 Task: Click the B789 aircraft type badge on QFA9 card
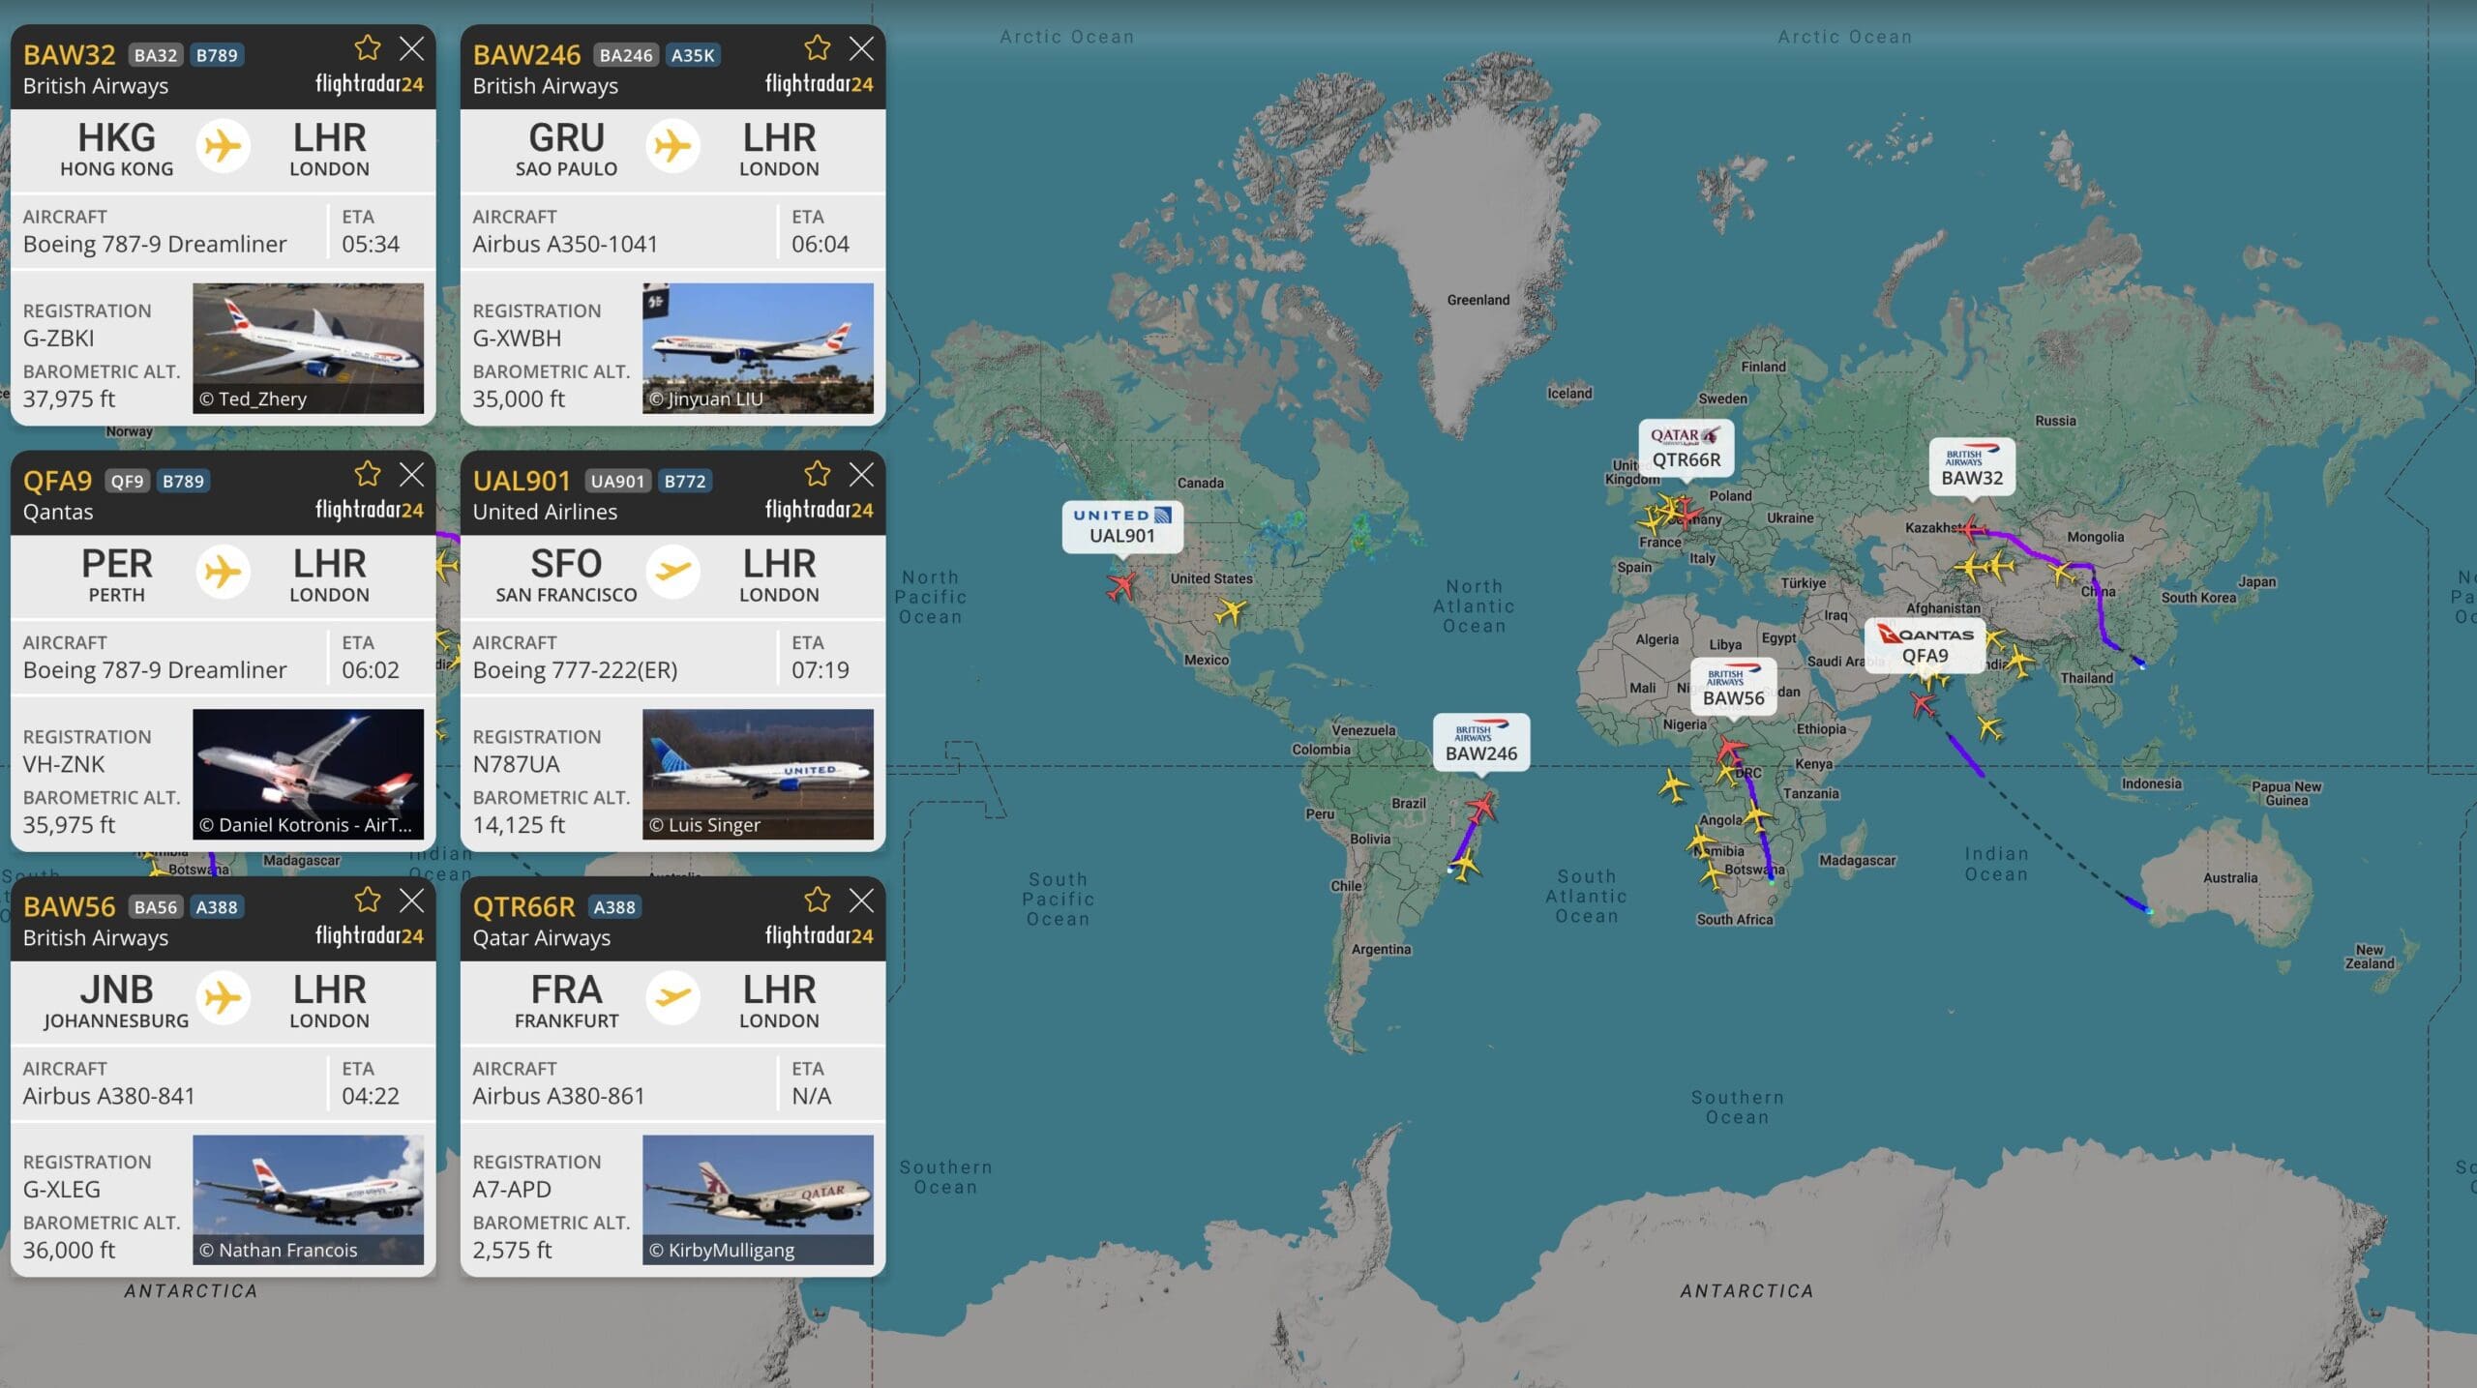pyautogui.click(x=182, y=480)
